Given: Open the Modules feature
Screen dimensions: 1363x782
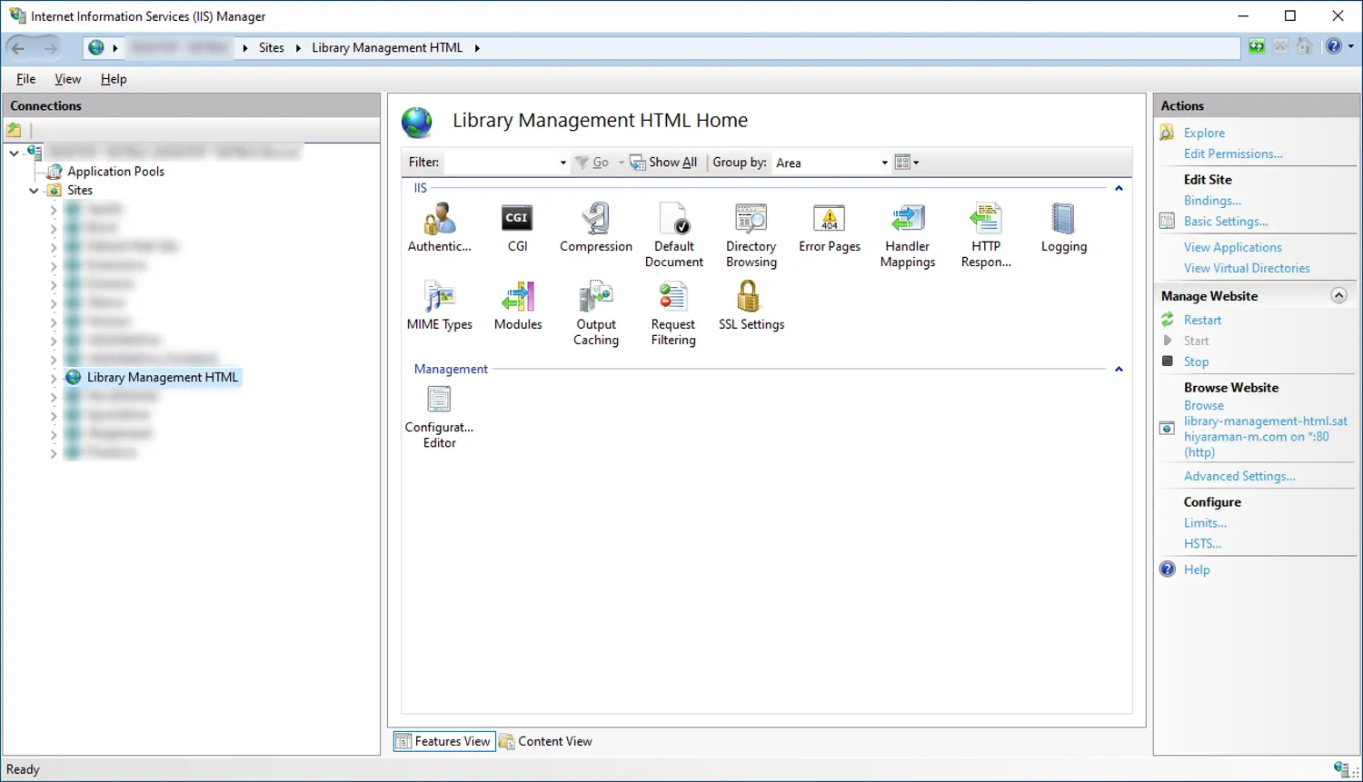Looking at the screenshot, I should [x=518, y=306].
